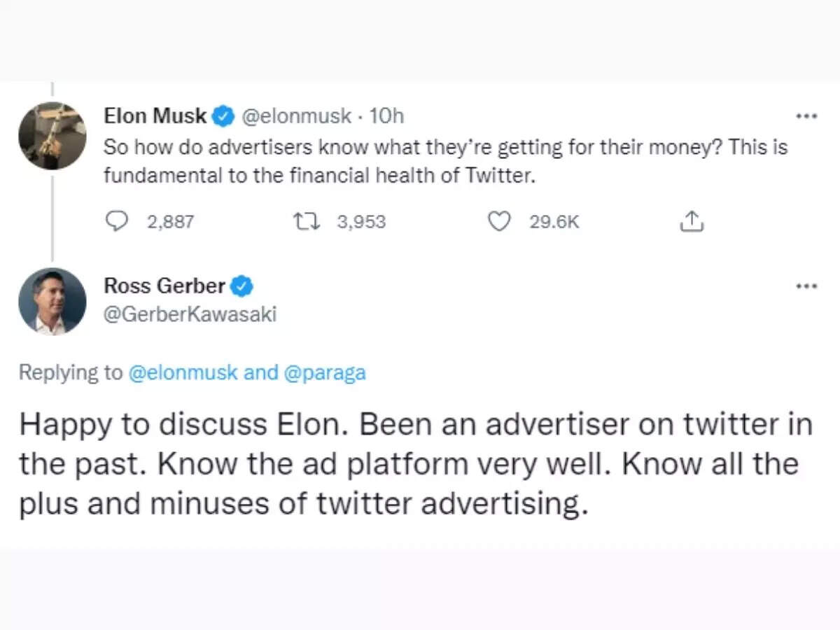The height and width of the screenshot is (630, 840).
Task: Open Elon Musk's profile picture
Action: pos(52,136)
